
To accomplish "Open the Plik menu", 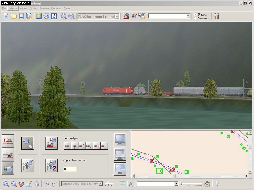I will (x=4, y=8).
